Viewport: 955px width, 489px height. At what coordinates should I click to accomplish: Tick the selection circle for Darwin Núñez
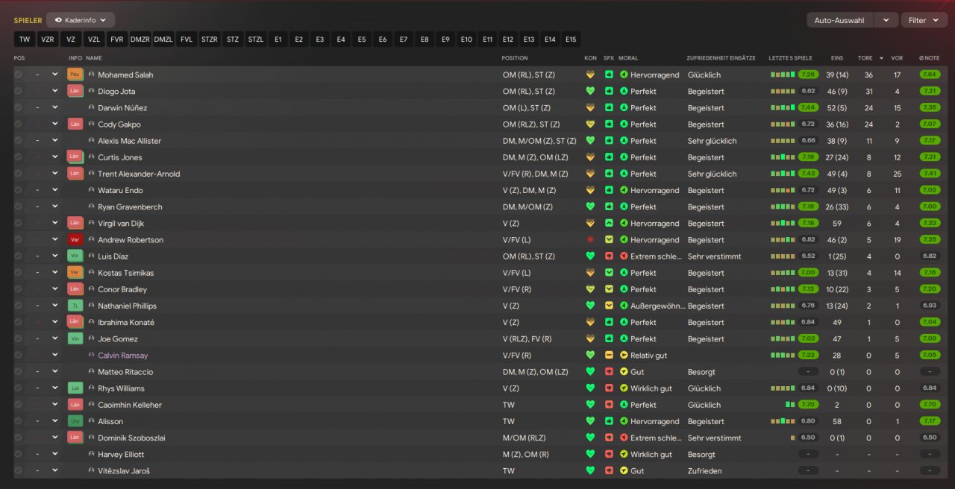(x=19, y=108)
